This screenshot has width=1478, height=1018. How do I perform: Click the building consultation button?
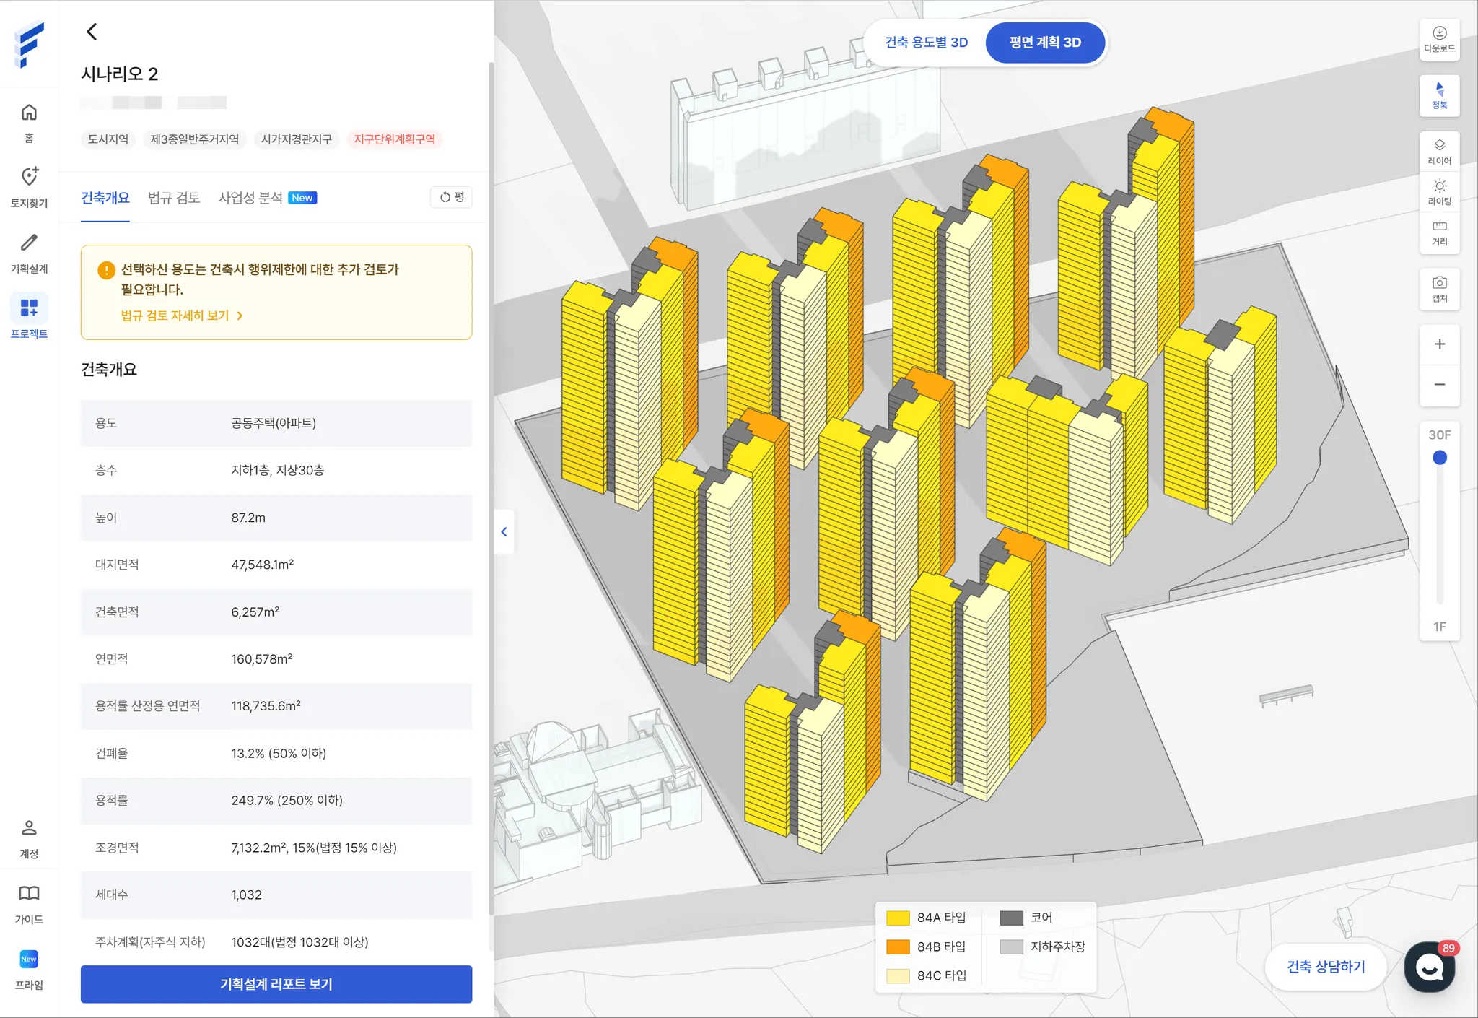coord(1325,967)
